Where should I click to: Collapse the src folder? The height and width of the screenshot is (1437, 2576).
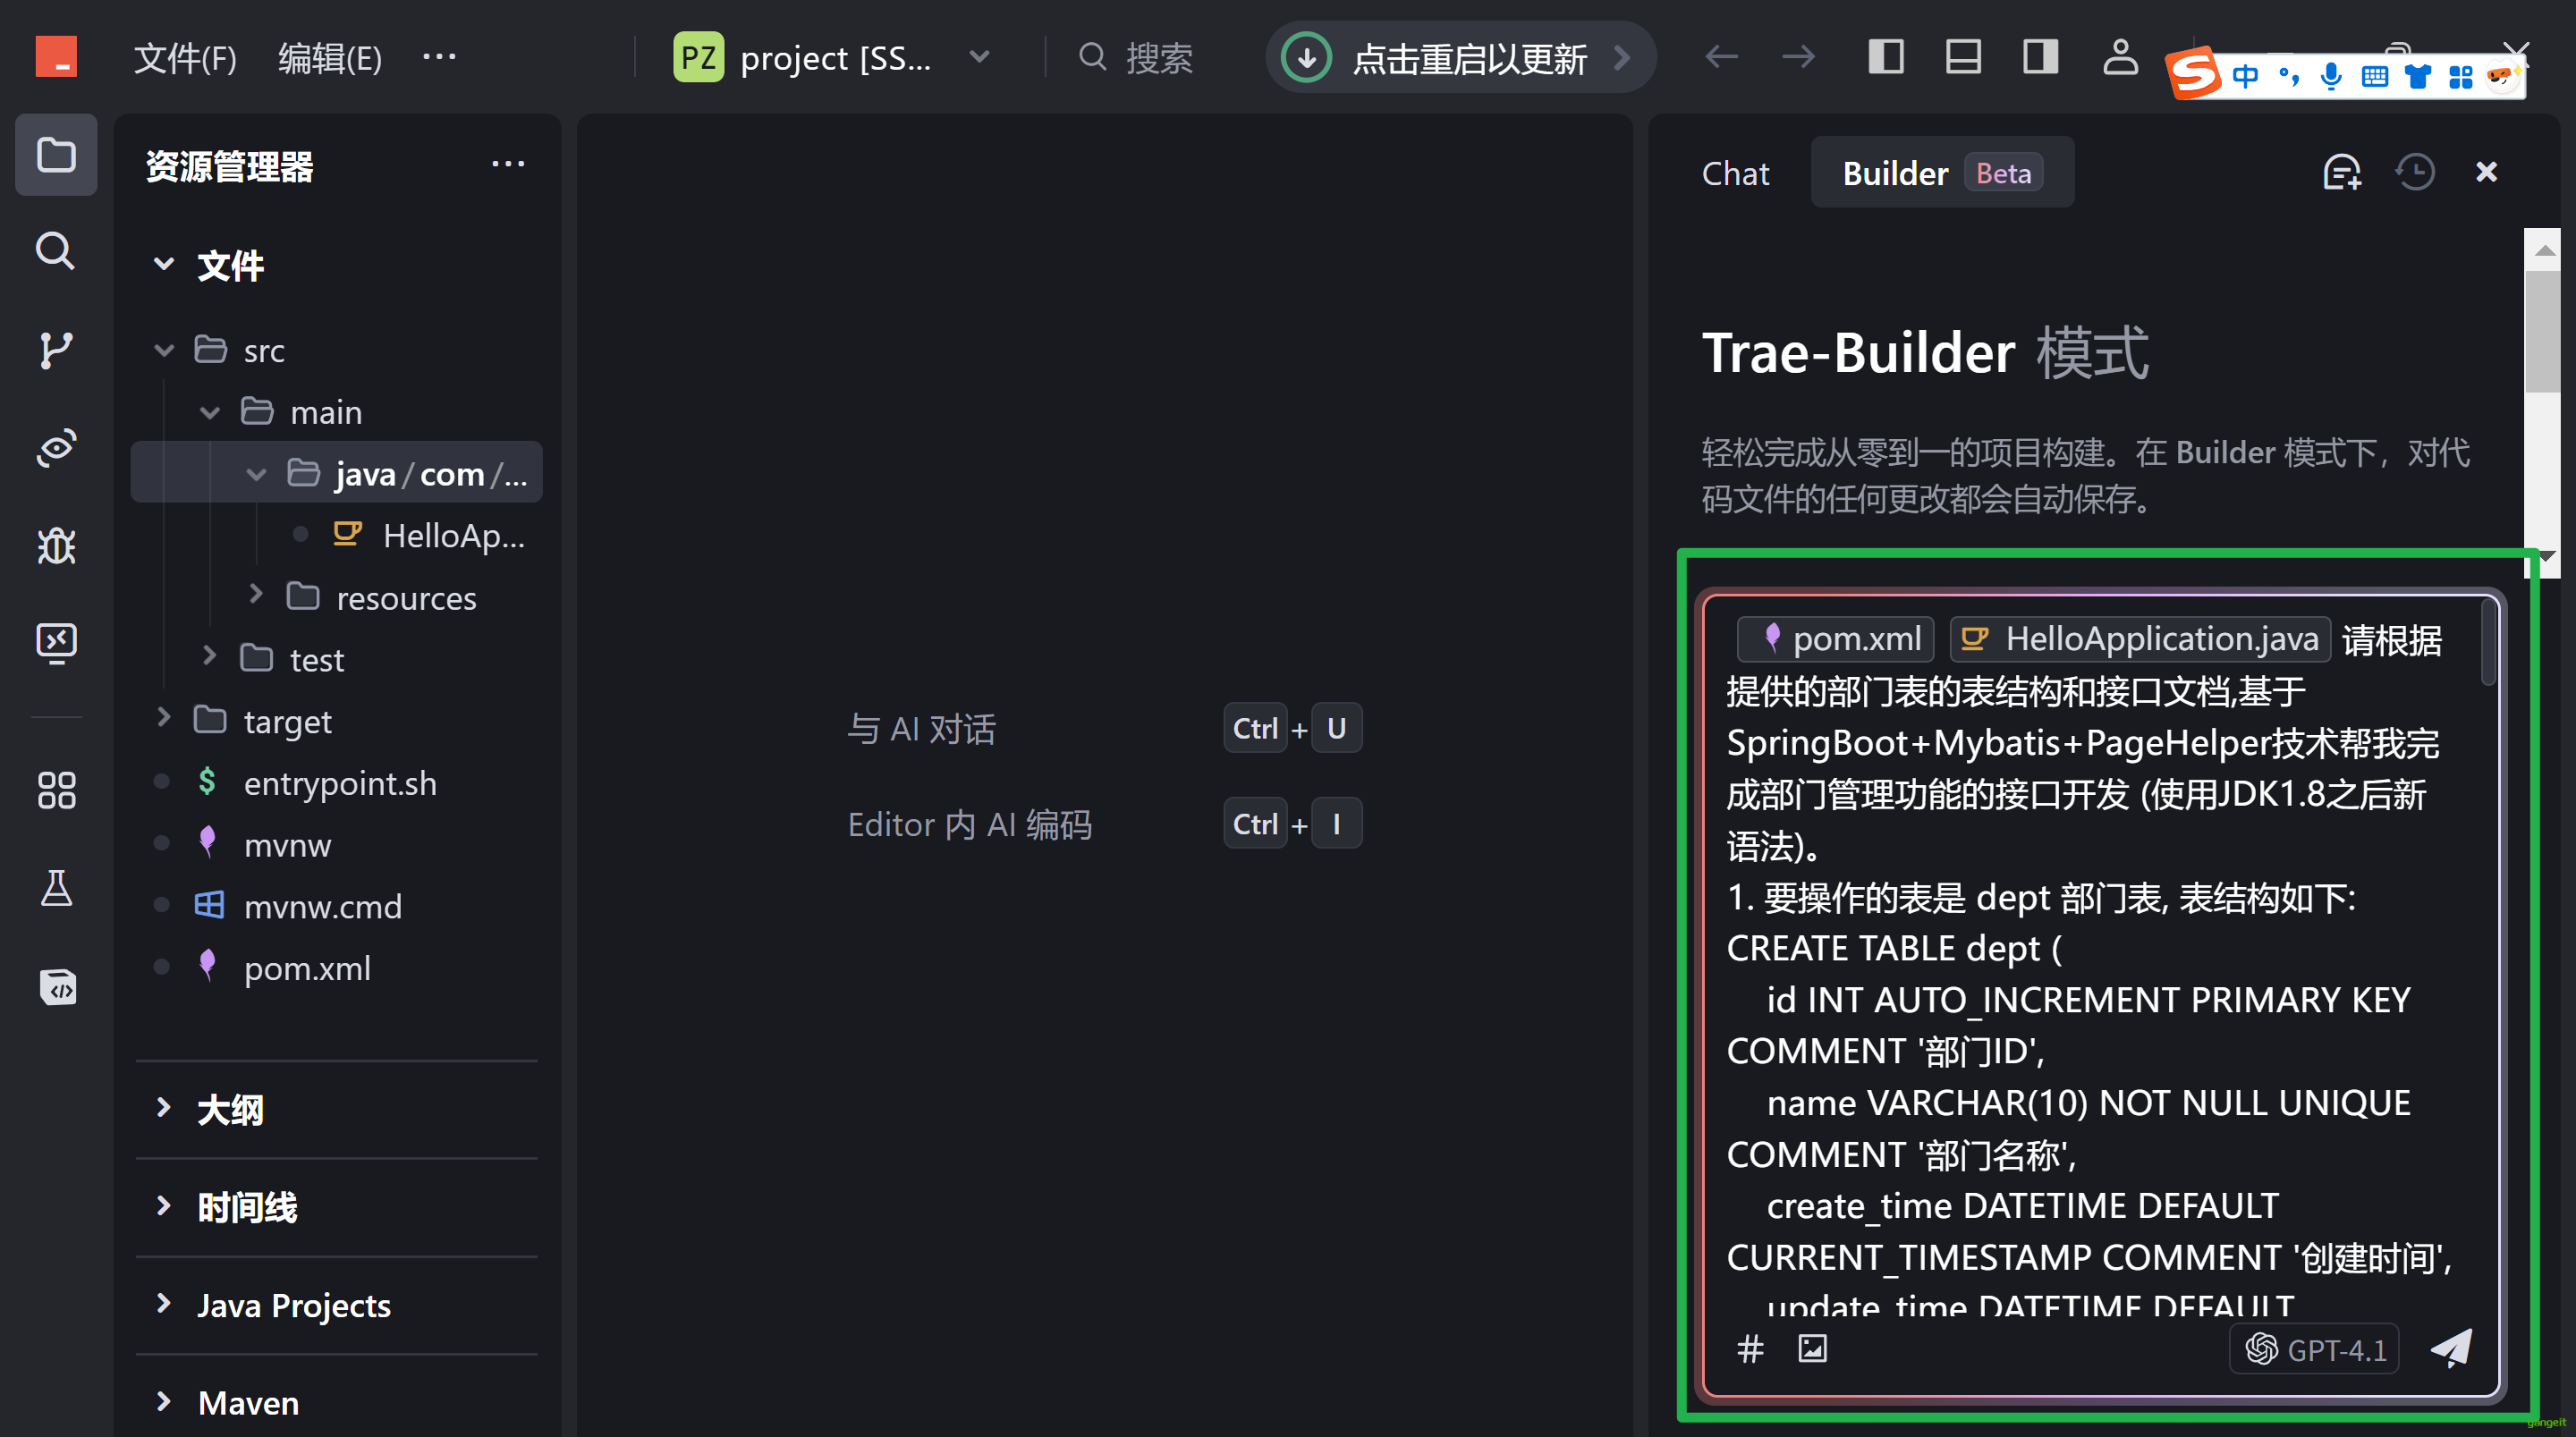(x=164, y=350)
